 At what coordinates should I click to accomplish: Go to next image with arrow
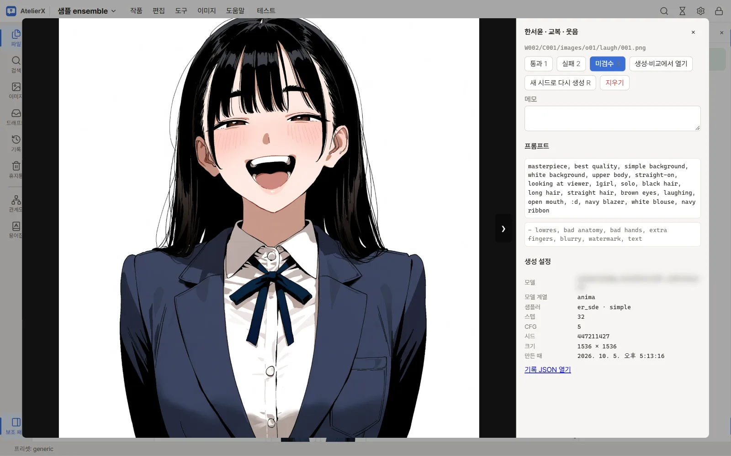coord(503,228)
